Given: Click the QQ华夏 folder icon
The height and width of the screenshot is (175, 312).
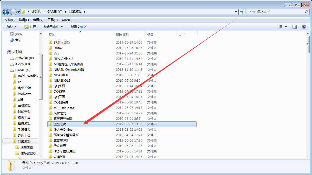Looking at the screenshot, I should (50, 86).
